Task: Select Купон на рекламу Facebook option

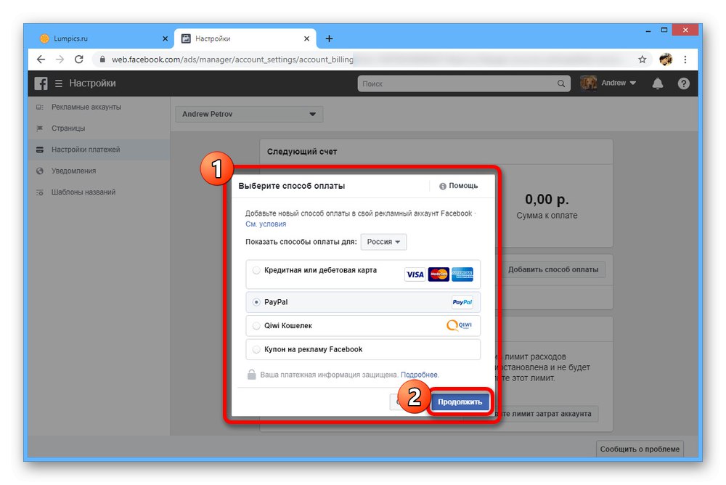Action: point(363,349)
